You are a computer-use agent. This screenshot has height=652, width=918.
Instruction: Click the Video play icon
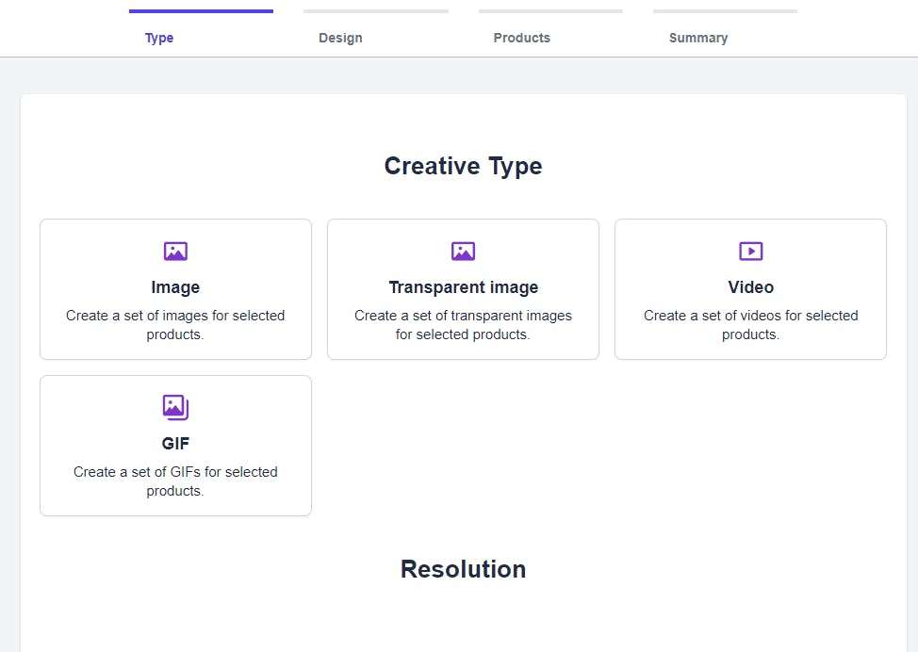750,251
